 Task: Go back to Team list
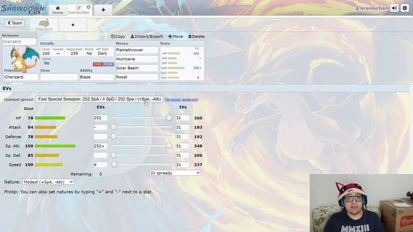coord(15,23)
